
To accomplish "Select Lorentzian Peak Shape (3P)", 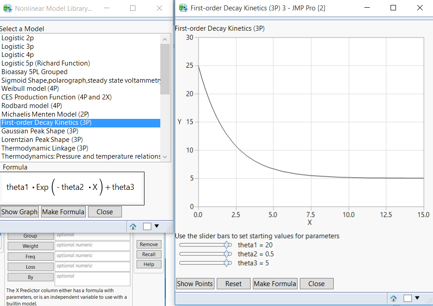I will point(80,140).
